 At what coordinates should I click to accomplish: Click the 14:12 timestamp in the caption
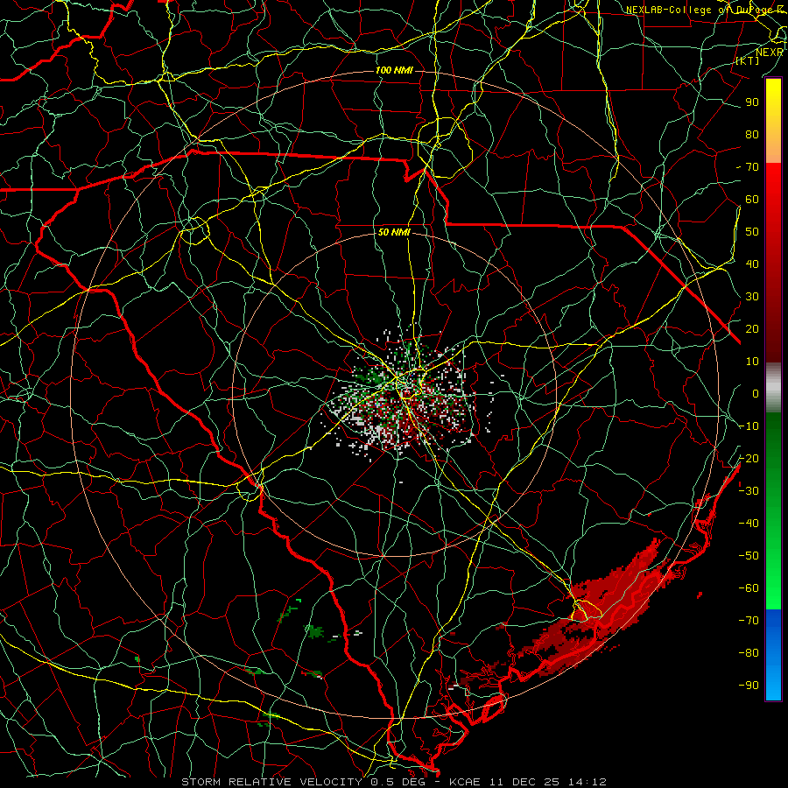(x=588, y=782)
